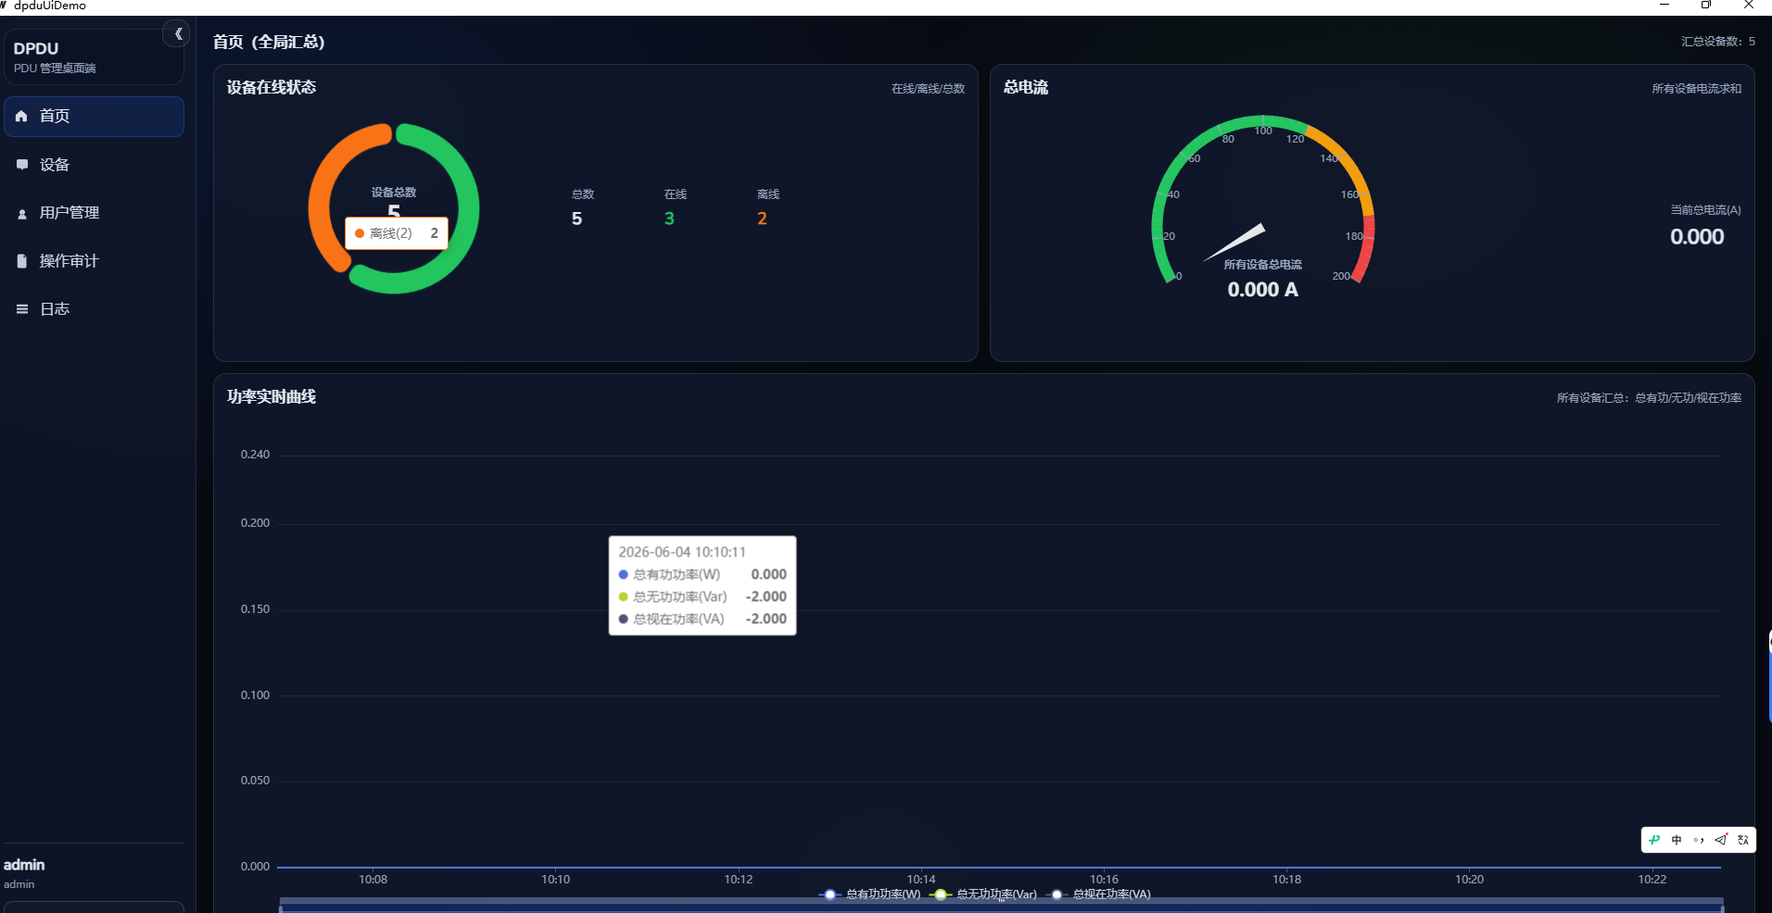
Task: Toggle the 总无功功率(Var) legend series
Action: click(x=983, y=894)
